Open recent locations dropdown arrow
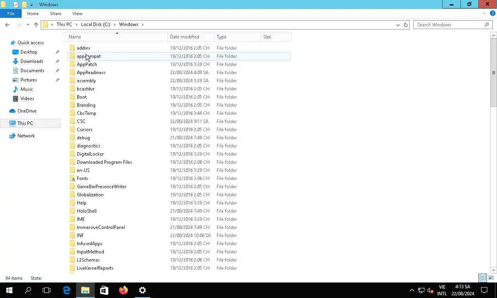 [x=28, y=24]
